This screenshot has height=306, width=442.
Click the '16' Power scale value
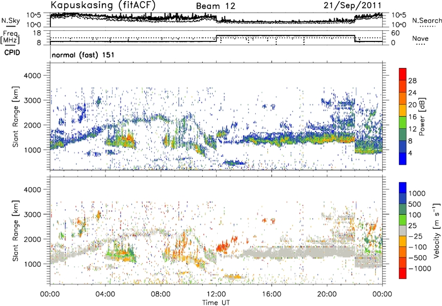(x=412, y=117)
